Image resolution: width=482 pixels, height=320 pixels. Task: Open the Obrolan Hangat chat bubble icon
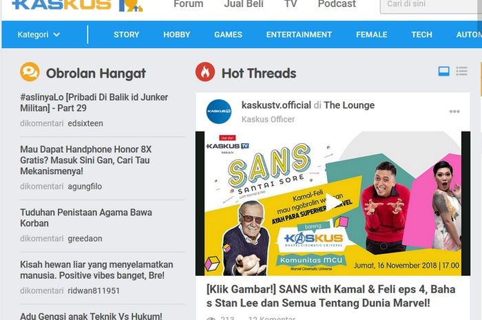[30, 72]
